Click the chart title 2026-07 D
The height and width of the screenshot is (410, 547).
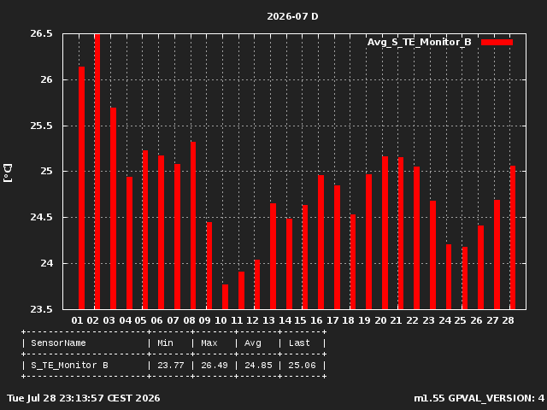click(x=292, y=16)
